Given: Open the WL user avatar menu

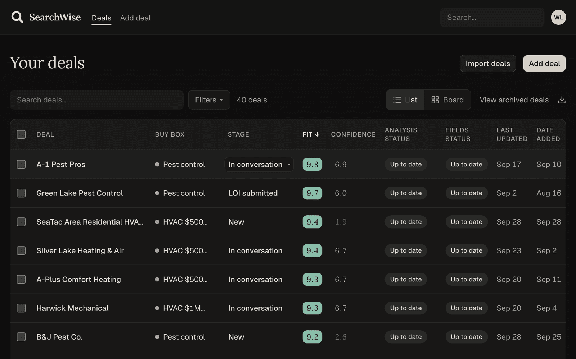Looking at the screenshot, I should [558, 17].
